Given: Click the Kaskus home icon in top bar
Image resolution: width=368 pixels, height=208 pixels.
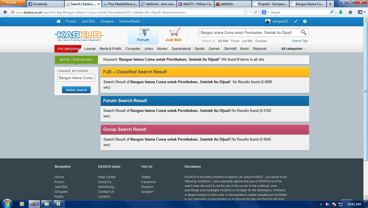Looking at the screenshot, I should (59, 21).
